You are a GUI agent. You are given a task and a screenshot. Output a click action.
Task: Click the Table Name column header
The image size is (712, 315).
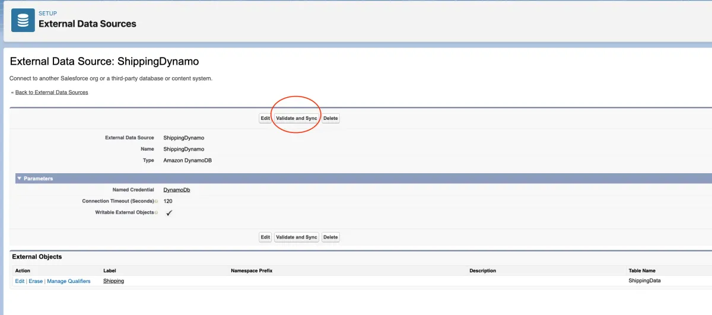(642, 271)
